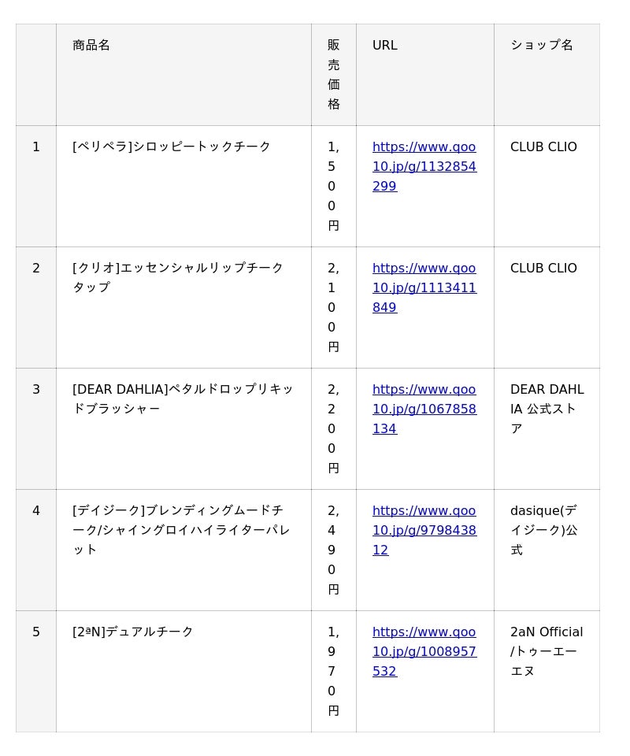Select the [2aN]デュアルチーク product cell
630x756 pixels.
(133, 632)
